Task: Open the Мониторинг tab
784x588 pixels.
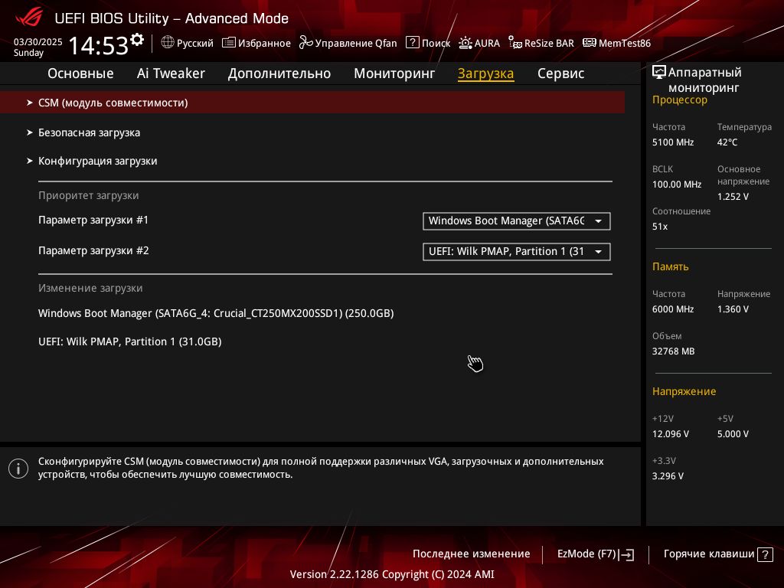Action: (x=394, y=73)
